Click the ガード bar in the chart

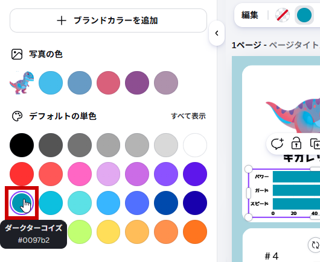pos(296,190)
